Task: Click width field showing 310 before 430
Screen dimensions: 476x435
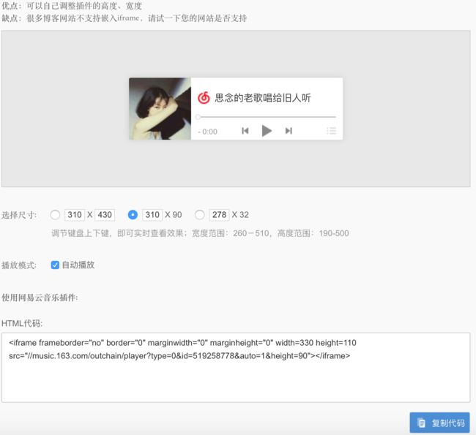Action: pos(75,215)
